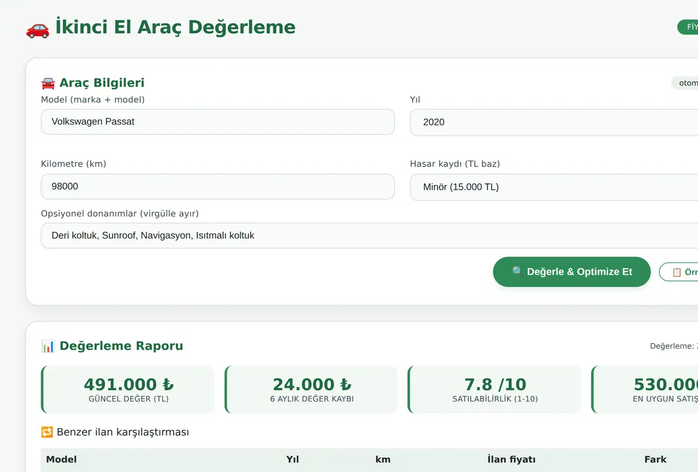Image resolution: width=698 pixels, height=472 pixels.
Task: Click the Fark column header
Action: pyautogui.click(x=655, y=459)
